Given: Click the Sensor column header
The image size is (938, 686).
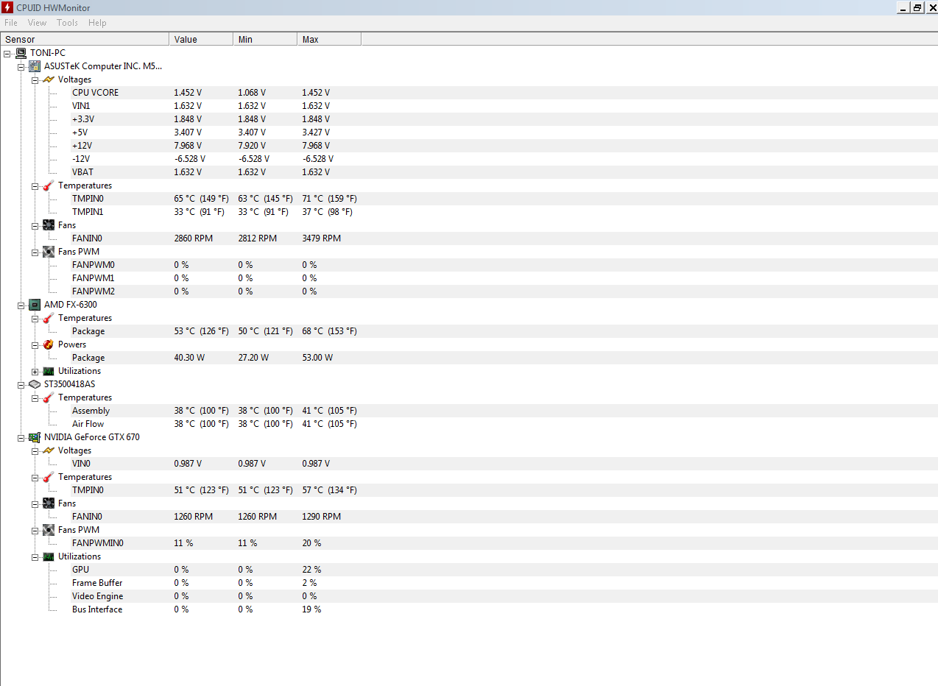Looking at the screenshot, I should pyautogui.click(x=85, y=39).
